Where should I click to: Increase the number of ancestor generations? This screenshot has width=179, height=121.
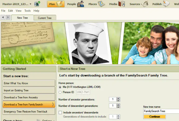coord(118,98)
